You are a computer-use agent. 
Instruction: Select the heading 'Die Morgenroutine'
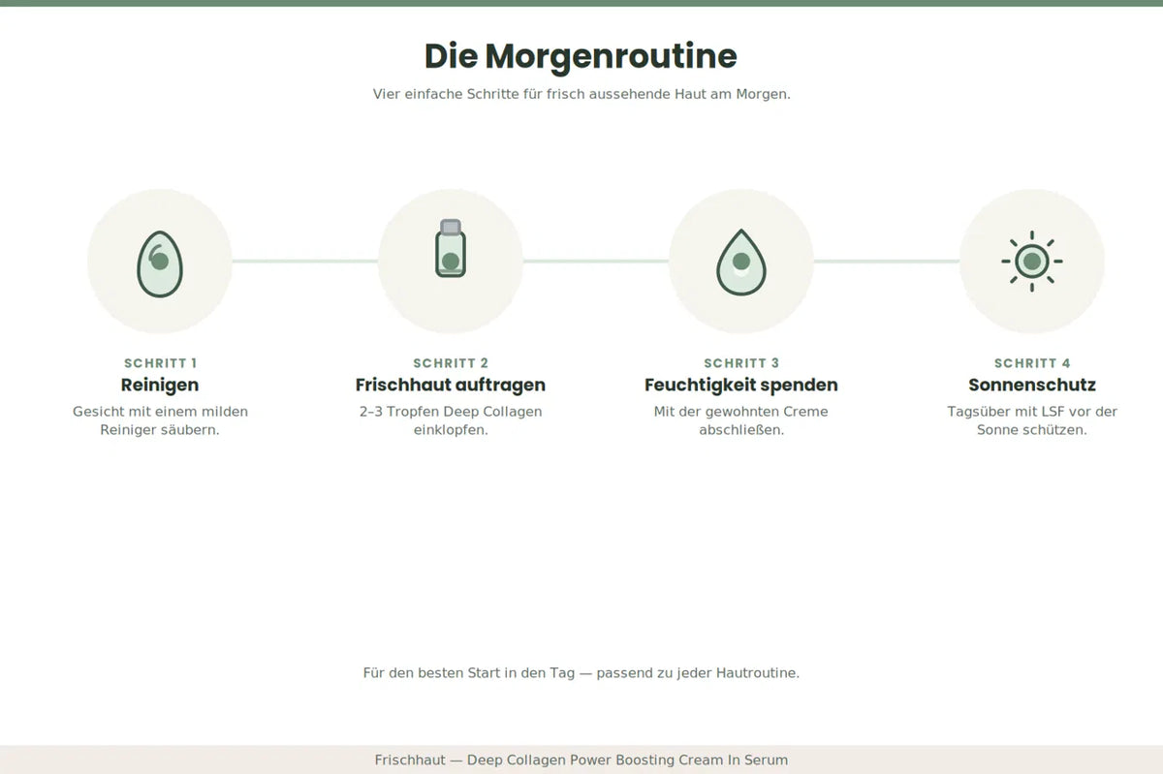(x=581, y=56)
